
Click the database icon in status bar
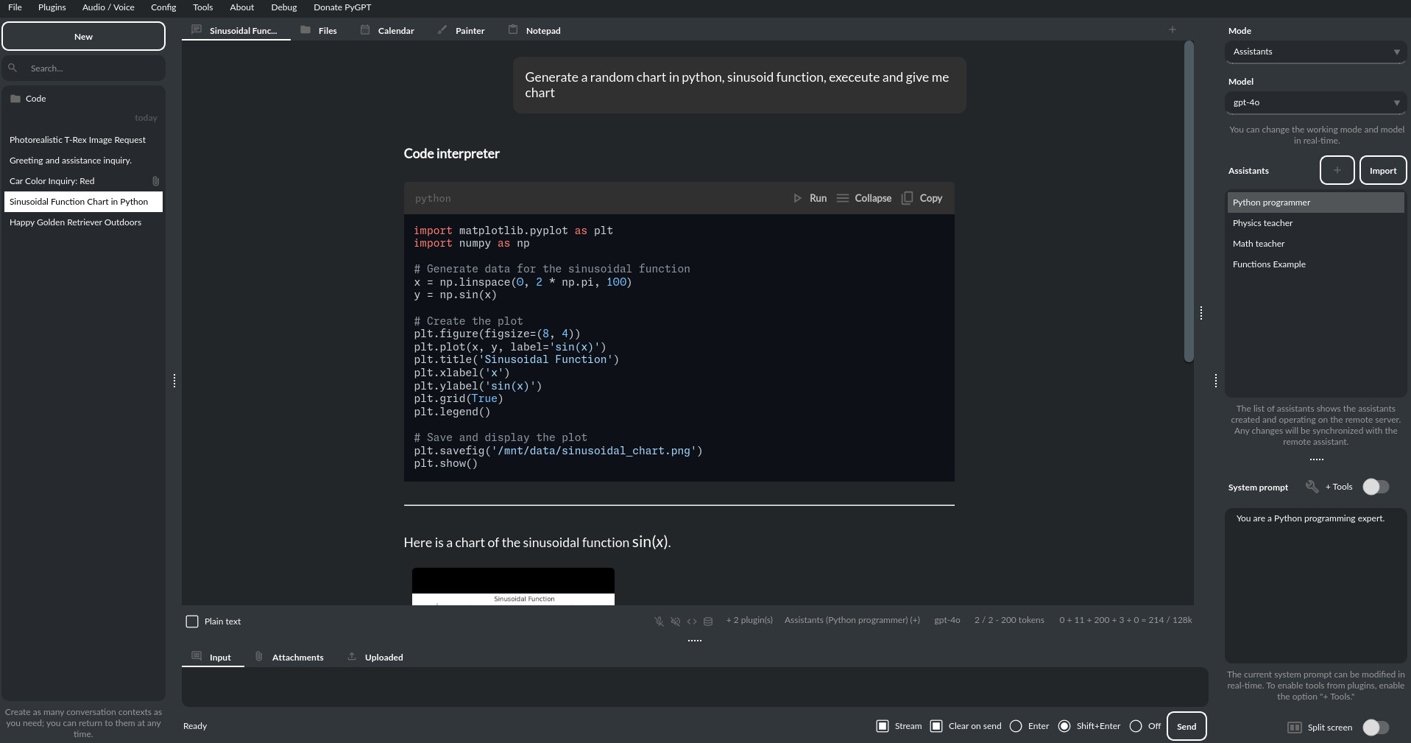[x=708, y=621]
